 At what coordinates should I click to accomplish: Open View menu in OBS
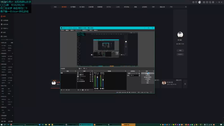coord(72,31)
